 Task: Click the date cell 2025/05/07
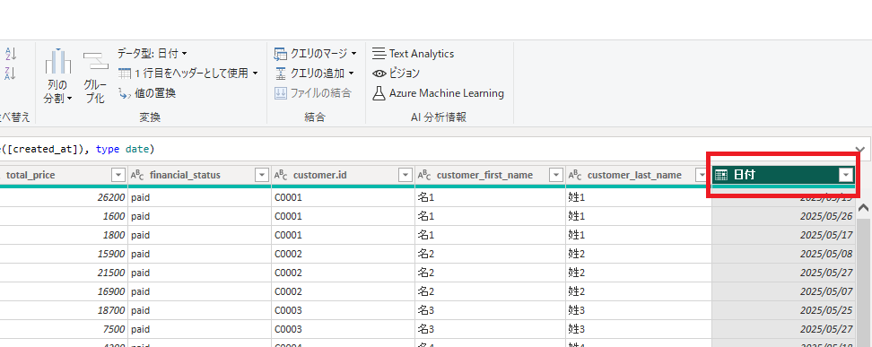click(783, 291)
